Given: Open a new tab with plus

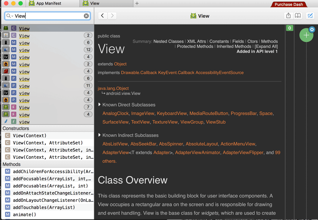Looking at the screenshot, I should click(137, 4).
